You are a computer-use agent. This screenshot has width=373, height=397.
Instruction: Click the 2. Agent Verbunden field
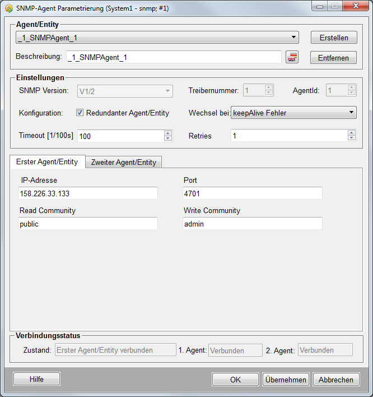pyautogui.click(x=325, y=350)
